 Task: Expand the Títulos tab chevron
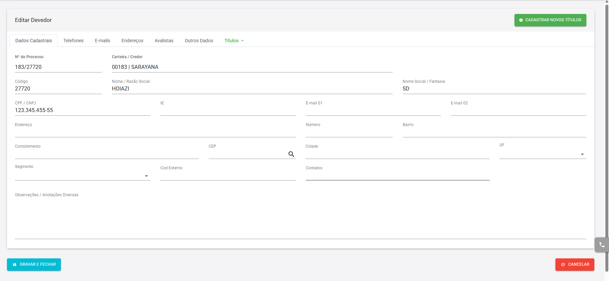click(243, 41)
